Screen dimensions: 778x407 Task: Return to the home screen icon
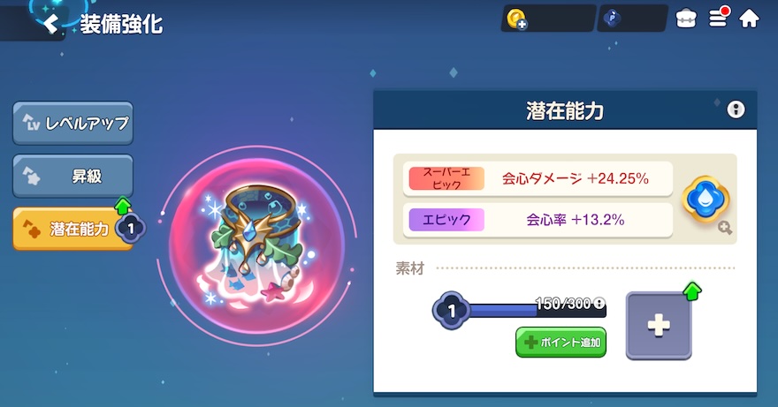pos(749,19)
